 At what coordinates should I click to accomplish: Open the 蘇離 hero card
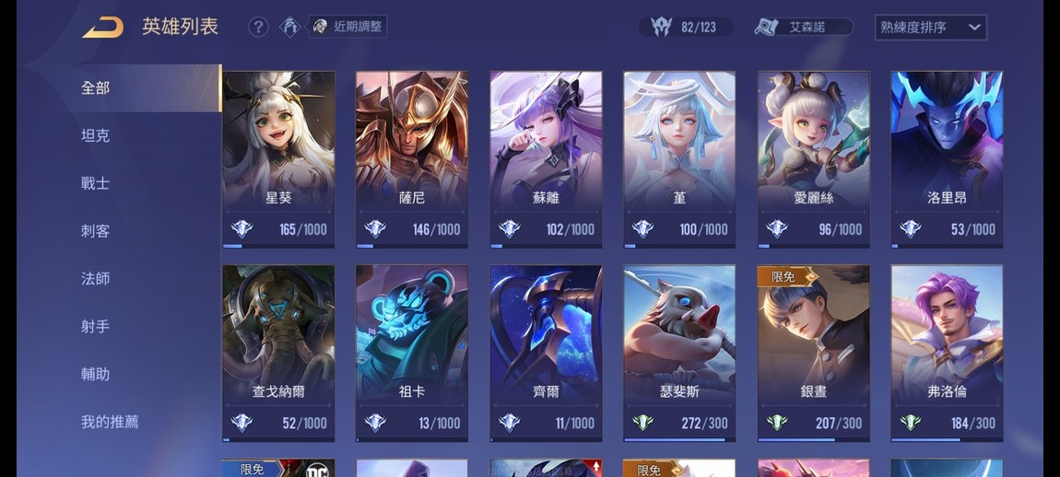(546, 160)
